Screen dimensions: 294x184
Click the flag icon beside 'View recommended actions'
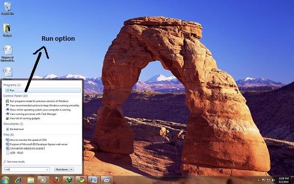8,105
